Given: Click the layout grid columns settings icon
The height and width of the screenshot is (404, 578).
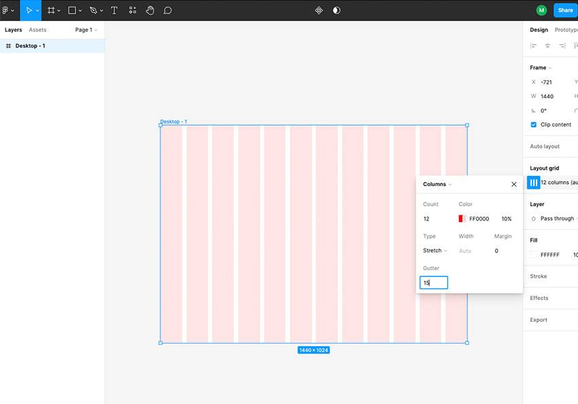Looking at the screenshot, I should [x=533, y=183].
